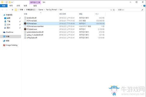Select file name UPlayGate.dll
146x97 pixels.
(32, 38)
